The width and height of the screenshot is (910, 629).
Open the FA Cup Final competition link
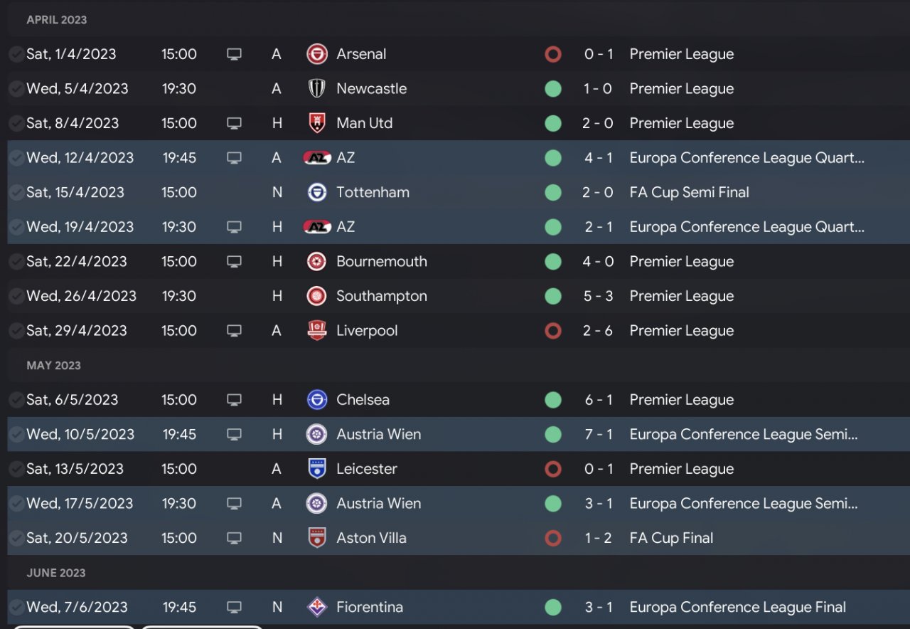[671, 538]
